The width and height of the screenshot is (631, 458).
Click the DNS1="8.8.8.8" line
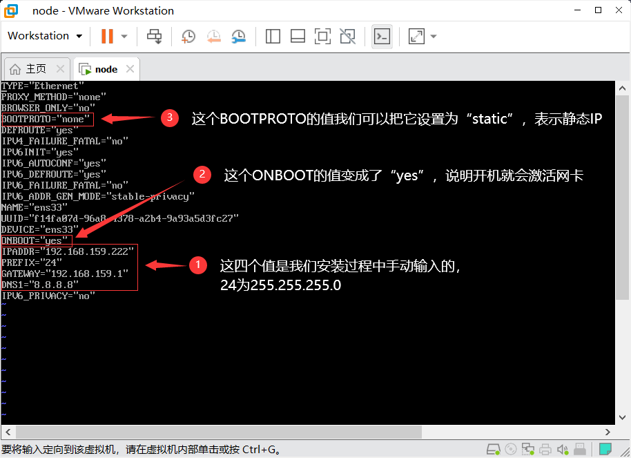point(40,285)
